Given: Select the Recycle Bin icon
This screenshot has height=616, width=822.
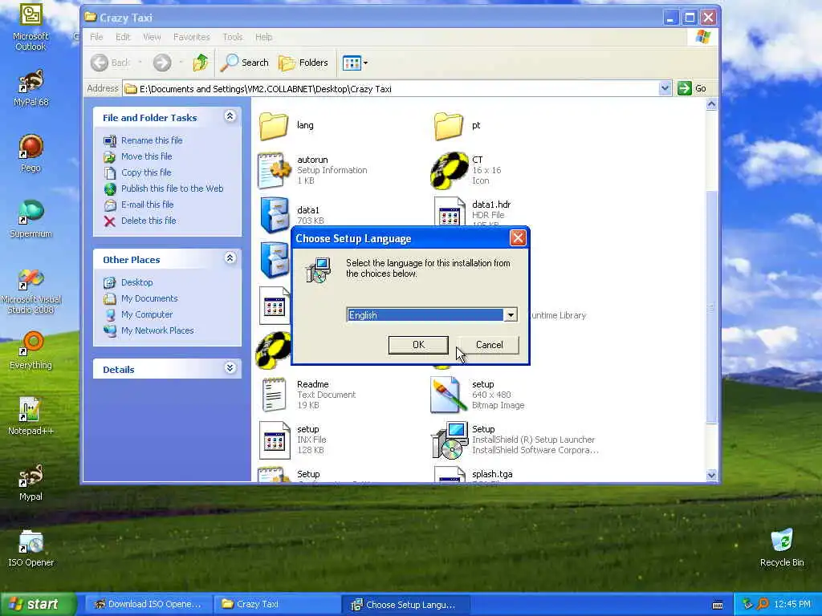Looking at the screenshot, I should click(782, 548).
